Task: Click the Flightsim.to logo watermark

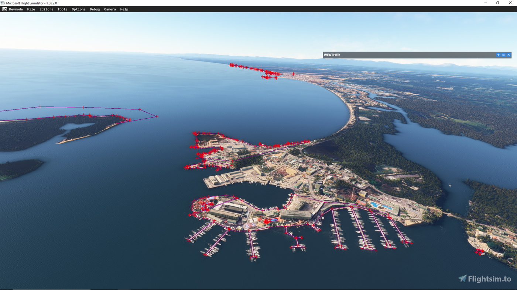Action: (484, 279)
